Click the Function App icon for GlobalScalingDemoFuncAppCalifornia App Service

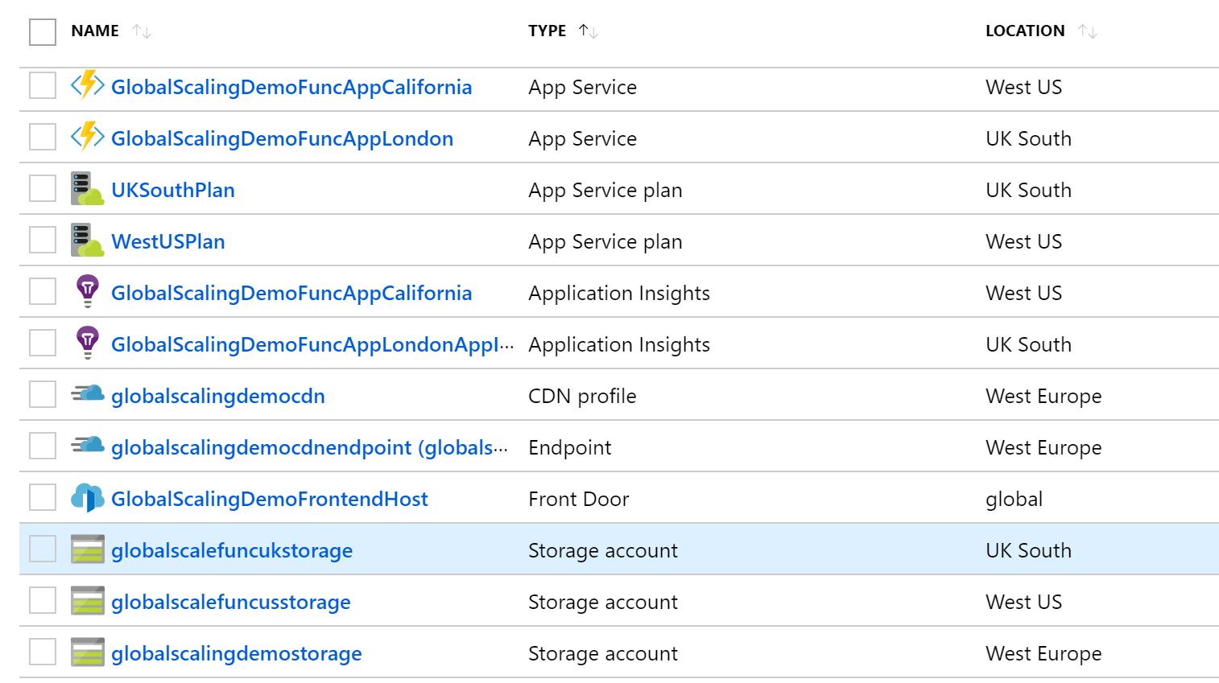point(87,85)
